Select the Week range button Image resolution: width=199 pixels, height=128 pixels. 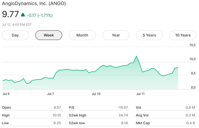[49, 35]
